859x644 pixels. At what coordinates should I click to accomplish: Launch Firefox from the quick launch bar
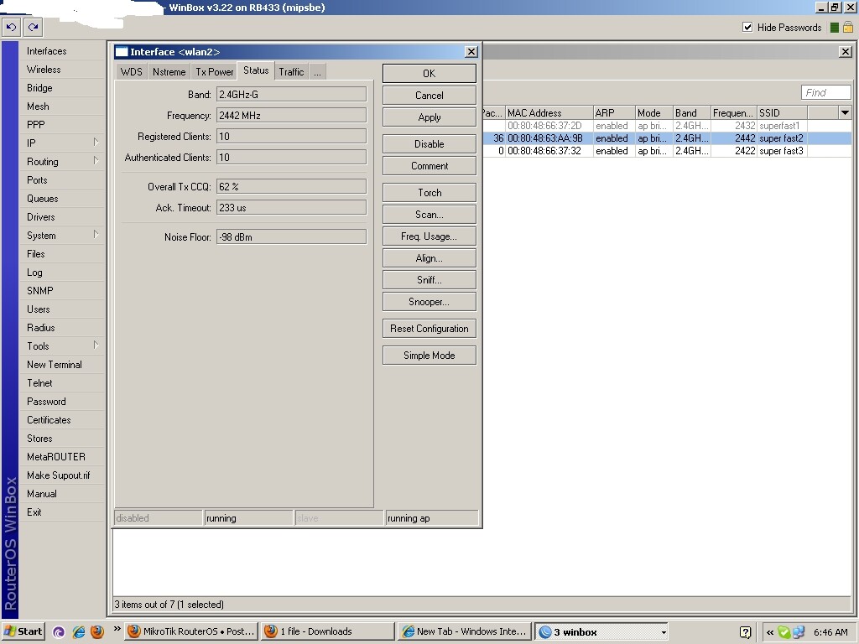pyautogui.click(x=97, y=632)
